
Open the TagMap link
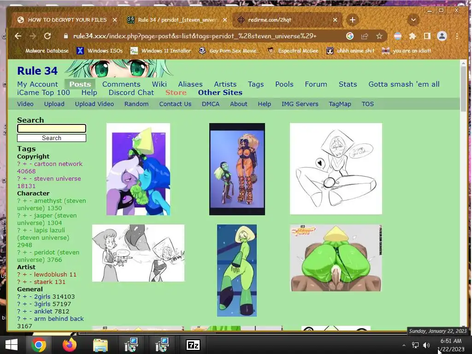click(x=340, y=104)
